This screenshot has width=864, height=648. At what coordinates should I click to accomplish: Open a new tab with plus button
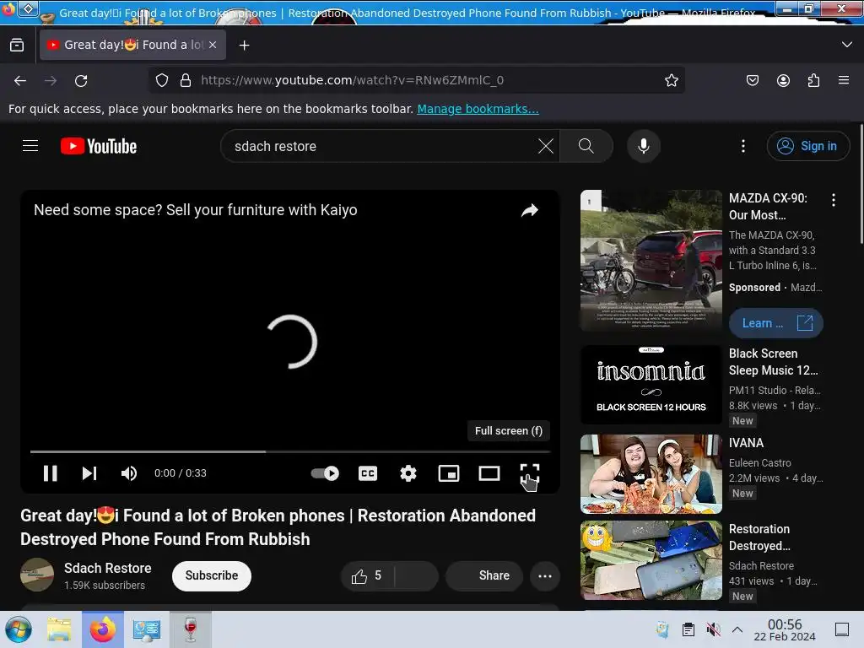(x=244, y=46)
